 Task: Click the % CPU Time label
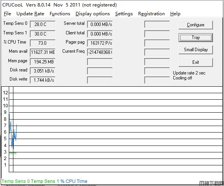(15, 42)
